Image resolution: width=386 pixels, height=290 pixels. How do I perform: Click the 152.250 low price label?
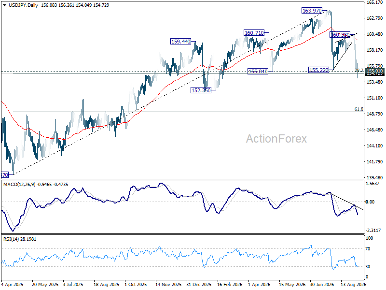pyautogui.click(x=201, y=90)
